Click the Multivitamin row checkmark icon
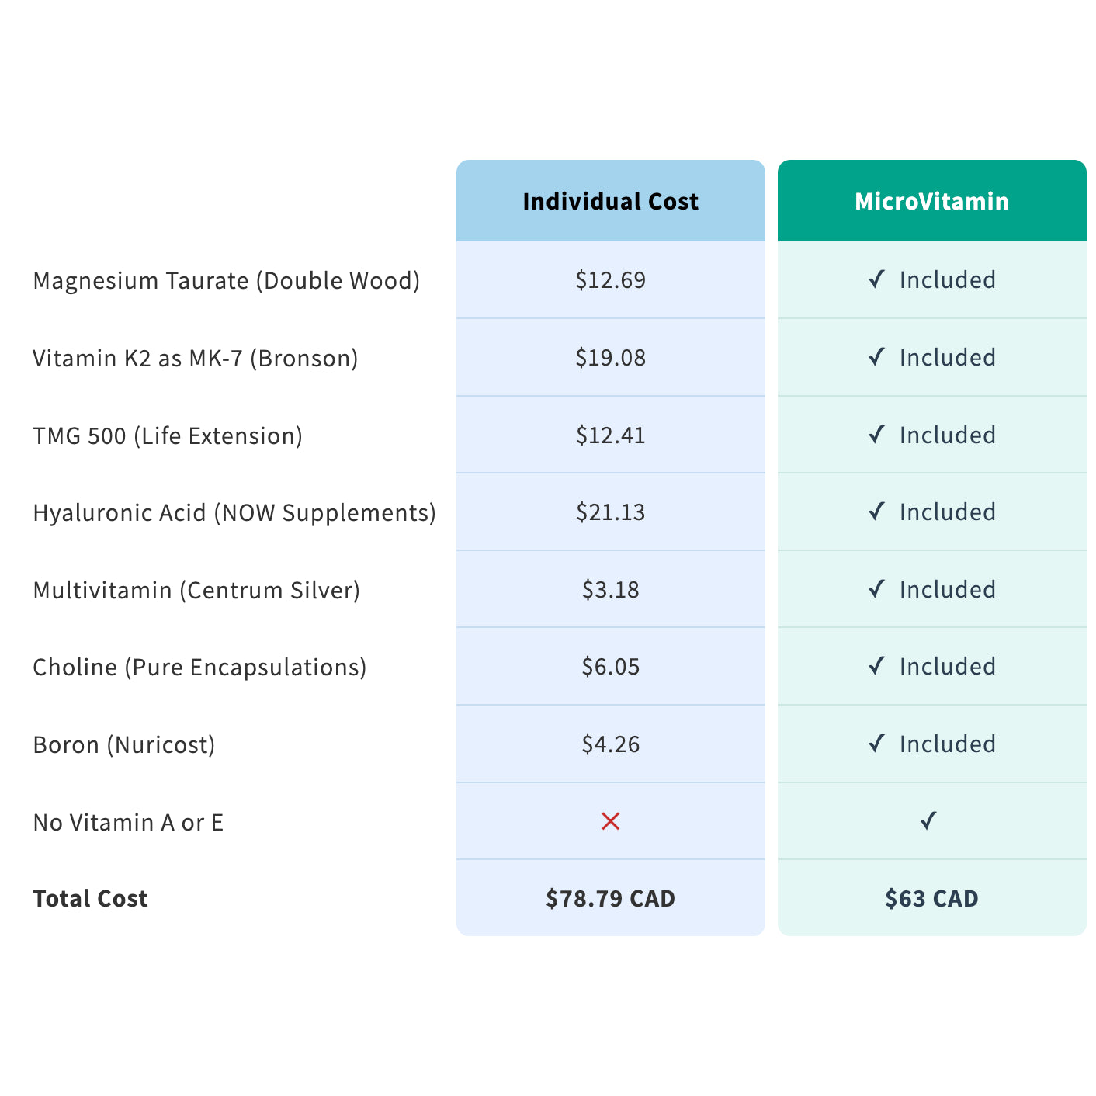 pos(876,589)
